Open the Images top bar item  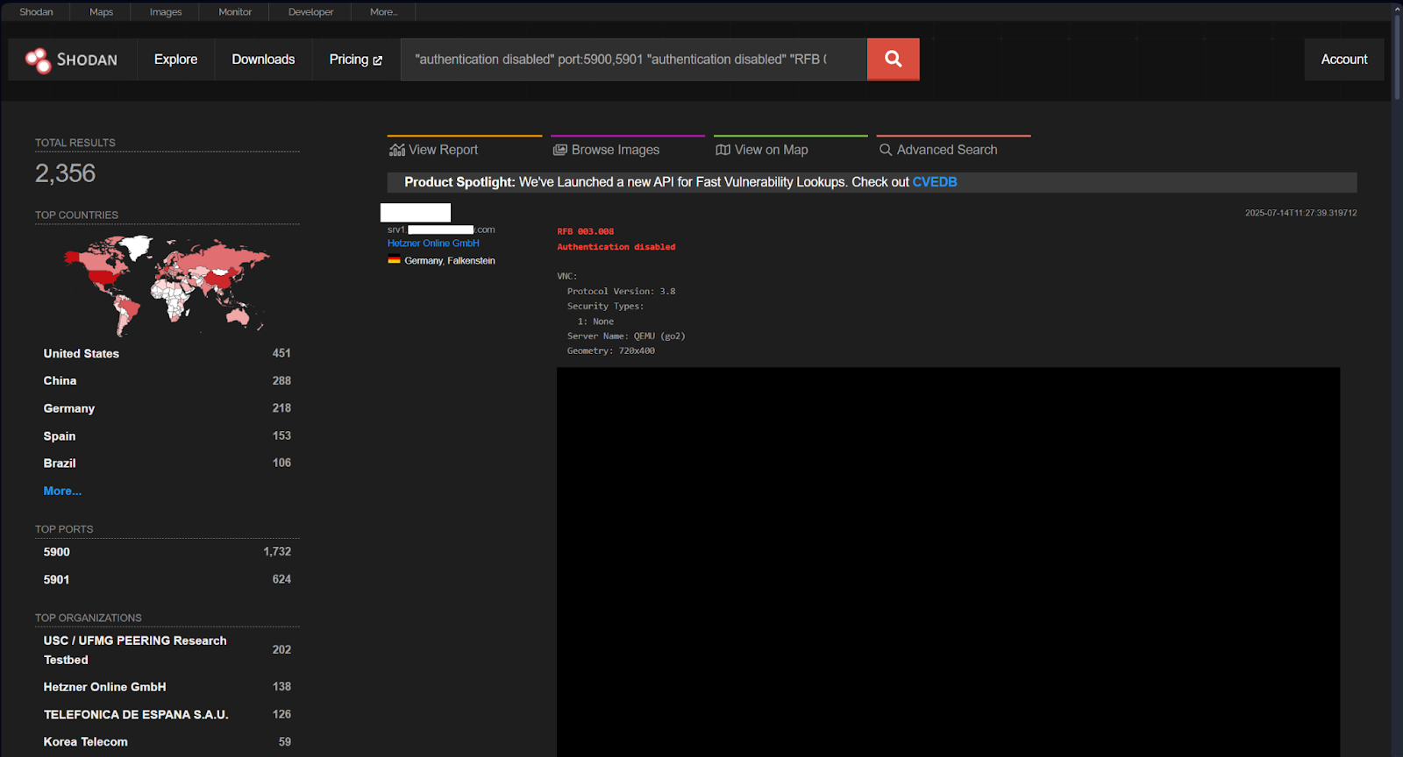pos(166,12)
